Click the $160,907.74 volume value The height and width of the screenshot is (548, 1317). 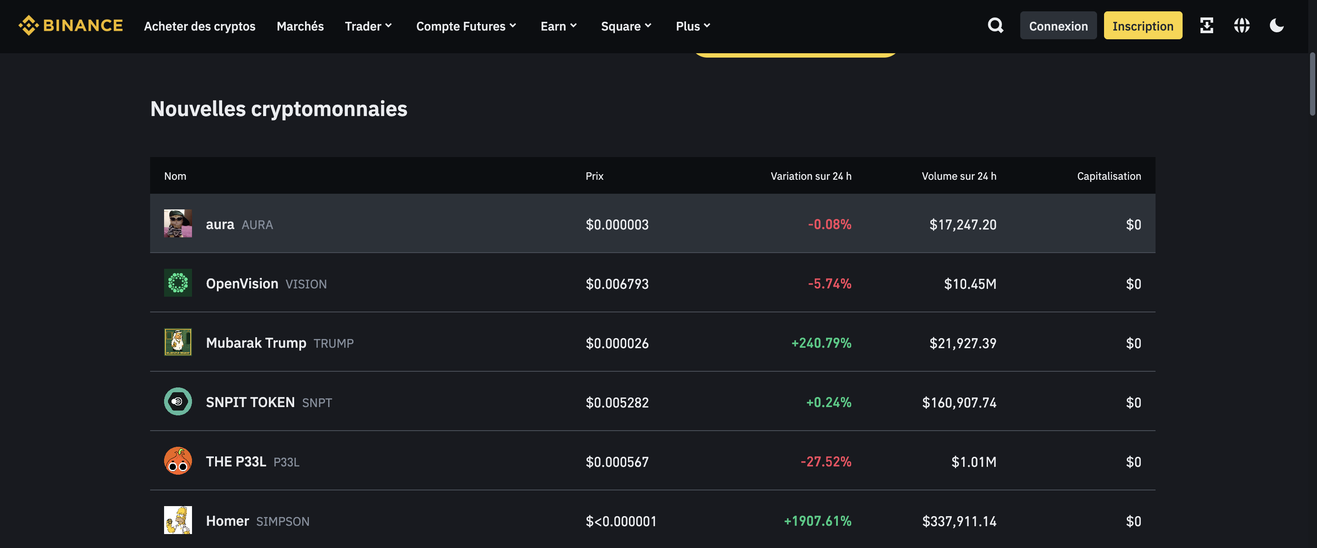[959, 402]
